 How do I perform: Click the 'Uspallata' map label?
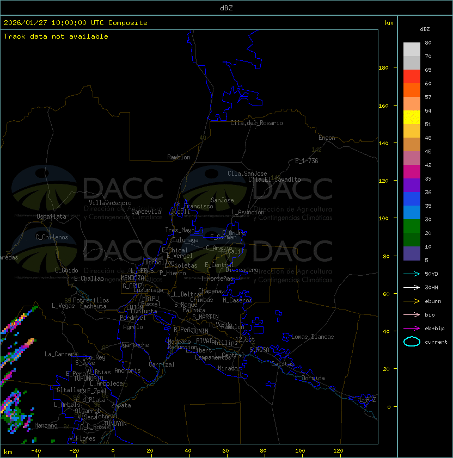pyautogui.click(x=51, y=216)
